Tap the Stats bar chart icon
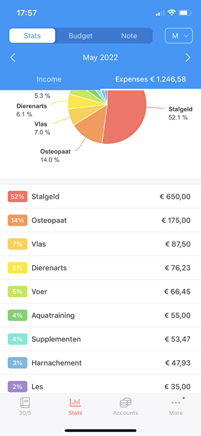The height and width of the screenshot is (436, 201). [x=75, y=402]
